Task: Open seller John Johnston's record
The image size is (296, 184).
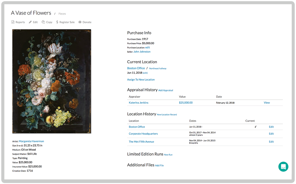Action: click(x=142, y=52)
